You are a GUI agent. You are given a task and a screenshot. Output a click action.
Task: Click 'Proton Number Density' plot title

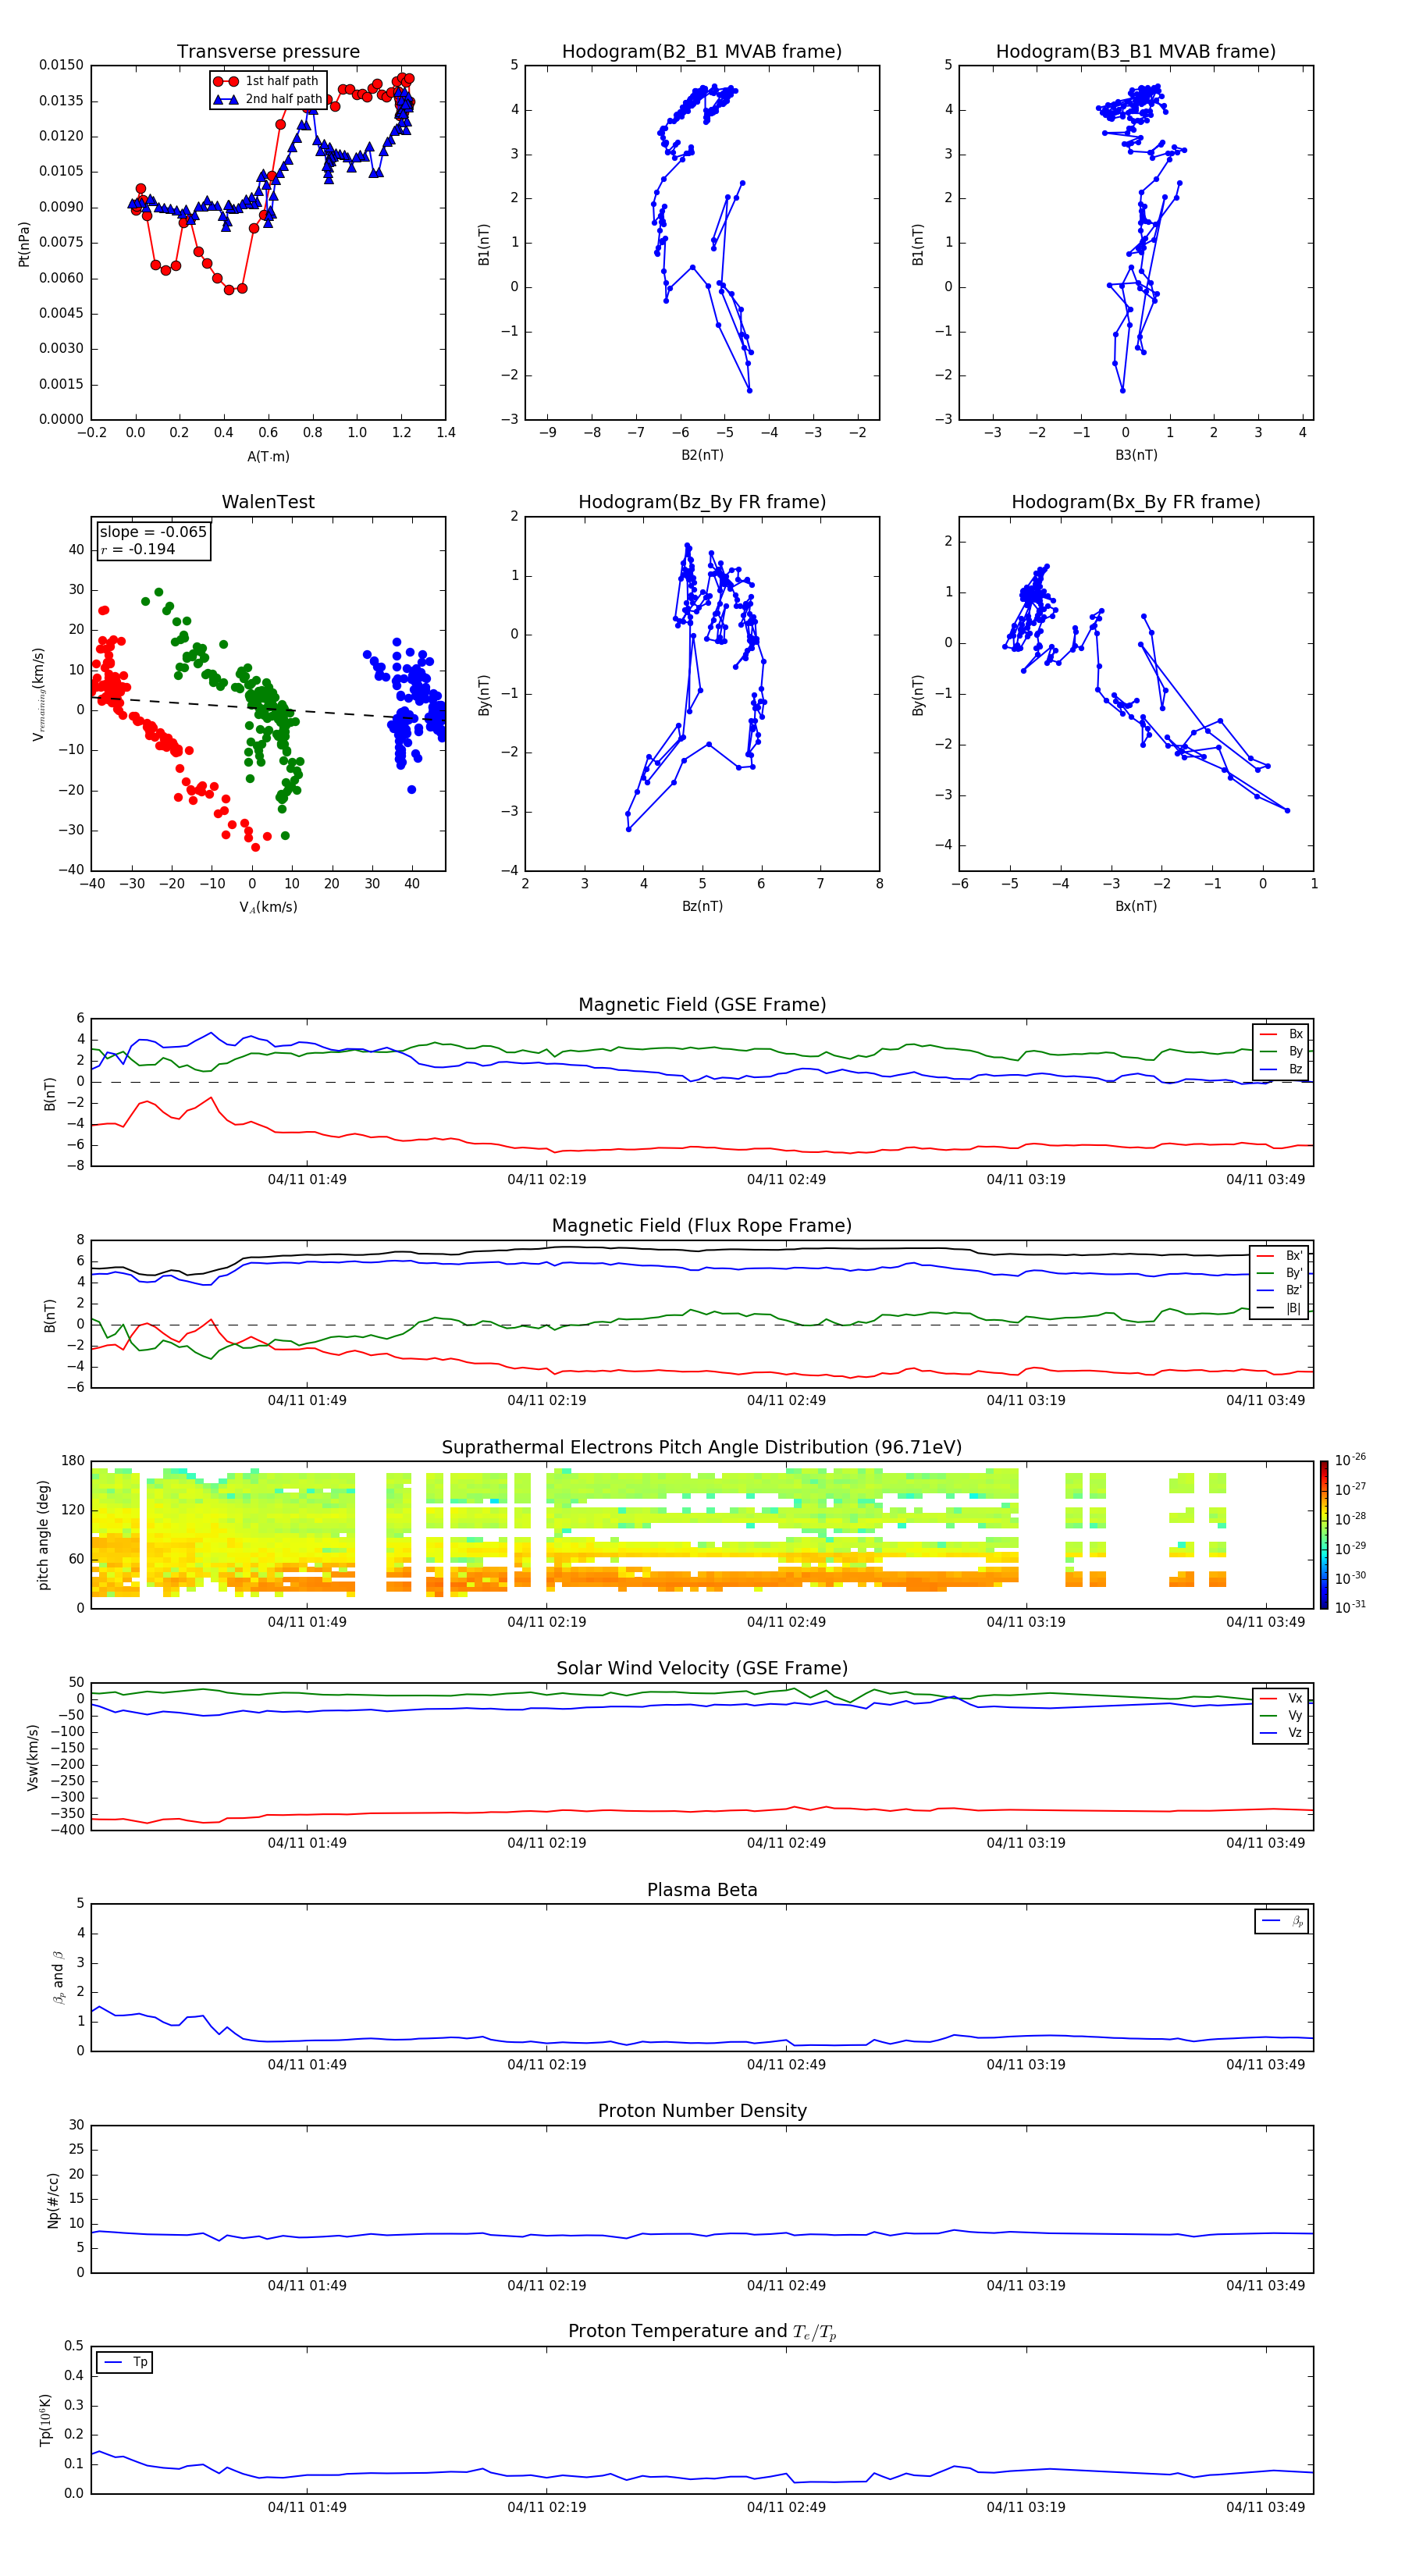[702, 2111]
